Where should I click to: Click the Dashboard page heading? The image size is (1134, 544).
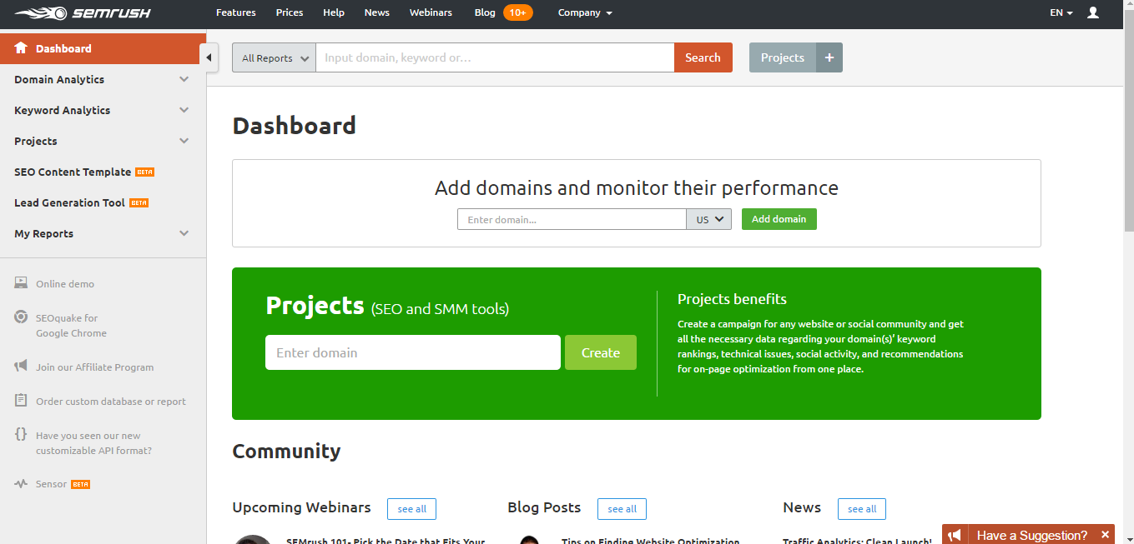pos(294,126)
